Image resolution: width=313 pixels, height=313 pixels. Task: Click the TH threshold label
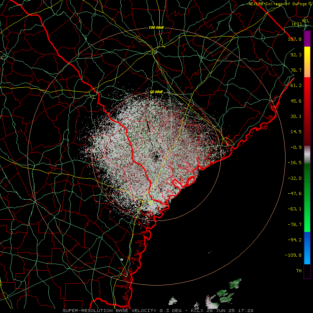point(299,271)
